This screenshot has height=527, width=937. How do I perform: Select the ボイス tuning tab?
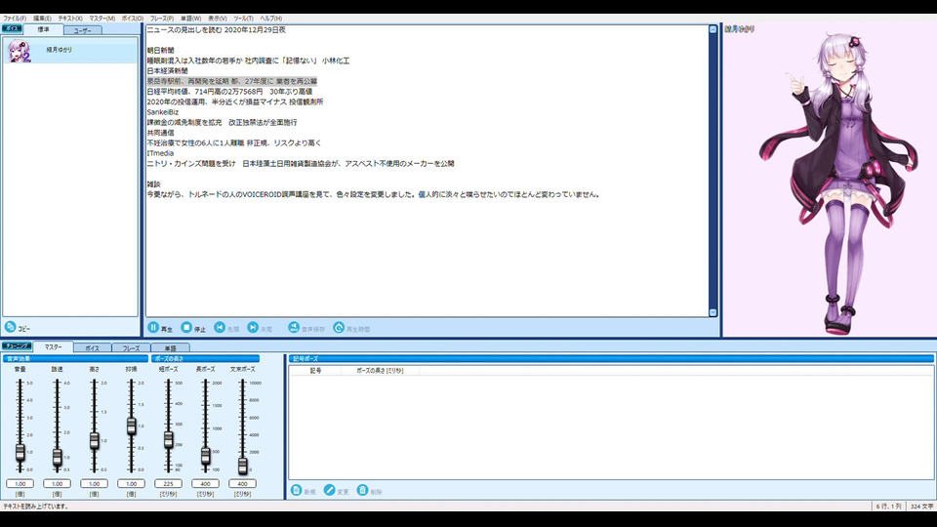pyautogui.click(x=92, y=347)
